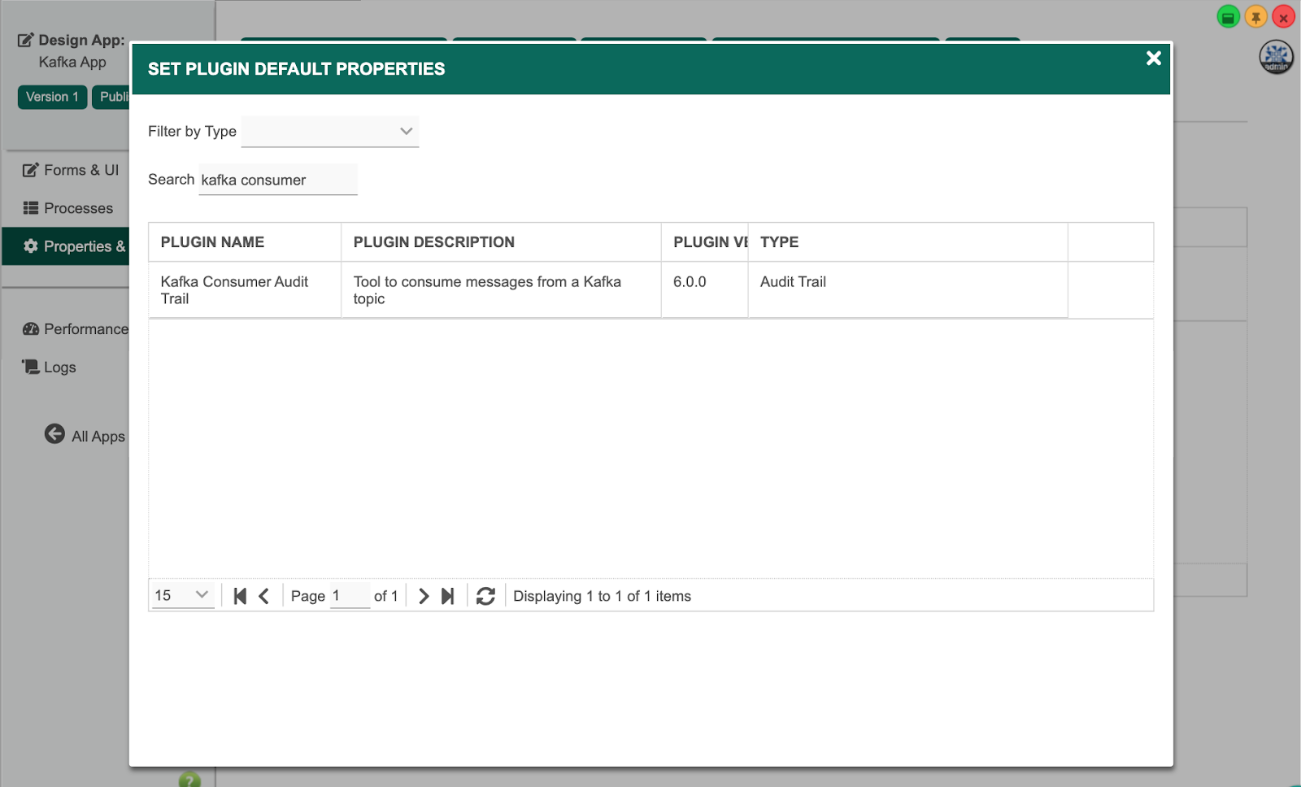Viewport: 1301px width, 787px height.
Task: Open the Filter by Type dropdown
Action: point(330,131)
